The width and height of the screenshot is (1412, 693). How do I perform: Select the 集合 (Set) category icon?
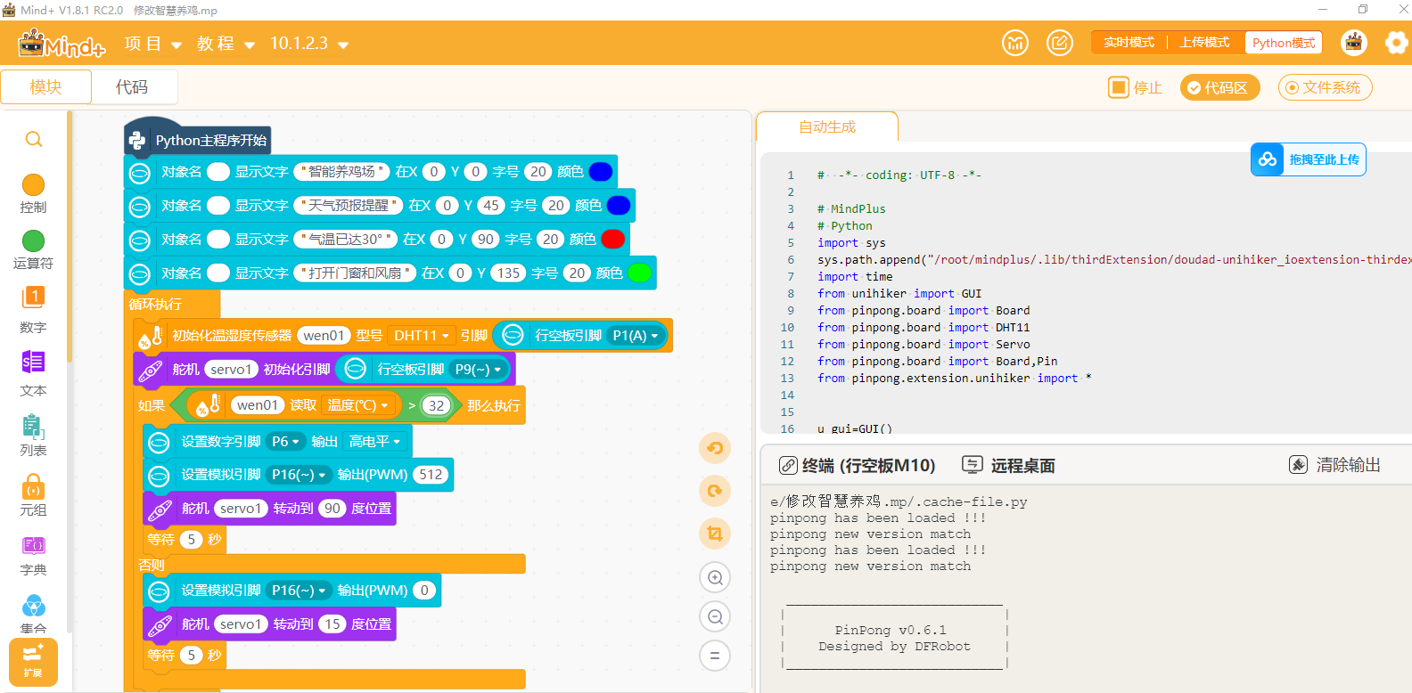point(33,606)
